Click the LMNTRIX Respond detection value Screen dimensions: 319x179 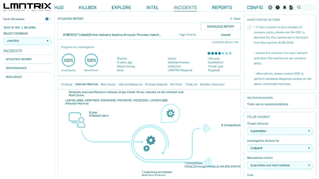[x=180, y=70]
